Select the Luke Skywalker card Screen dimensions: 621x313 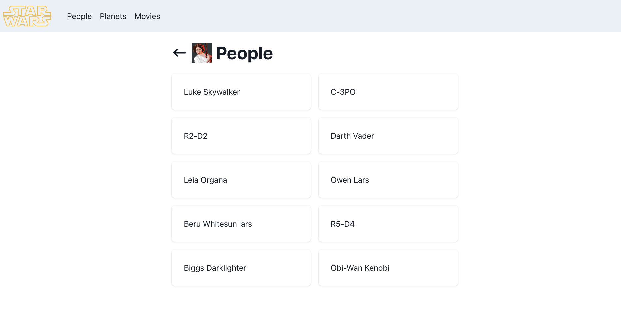pos(241,92)
